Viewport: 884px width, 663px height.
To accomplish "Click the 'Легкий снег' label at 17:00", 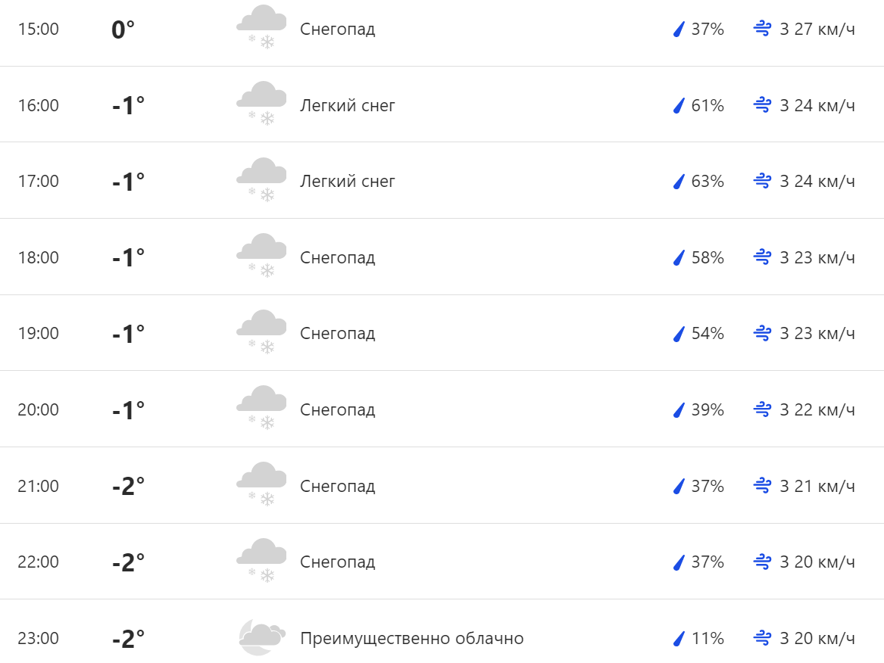I will 348,182.
